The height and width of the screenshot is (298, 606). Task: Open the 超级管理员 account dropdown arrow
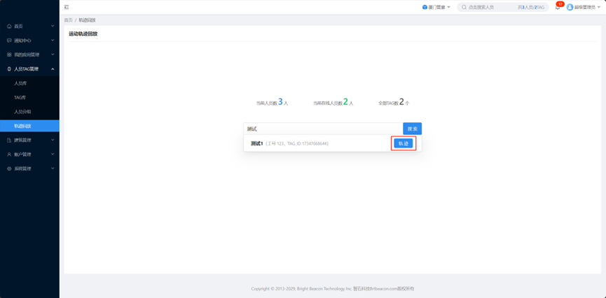[599, 7]
